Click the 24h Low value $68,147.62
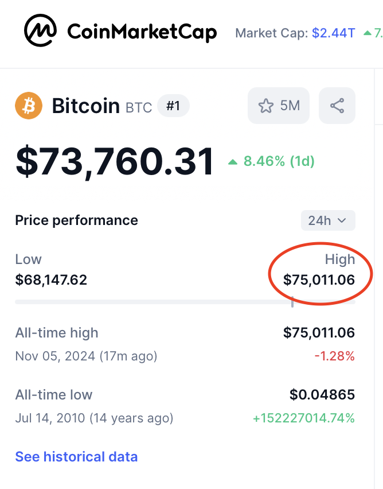 pos(51,280)
